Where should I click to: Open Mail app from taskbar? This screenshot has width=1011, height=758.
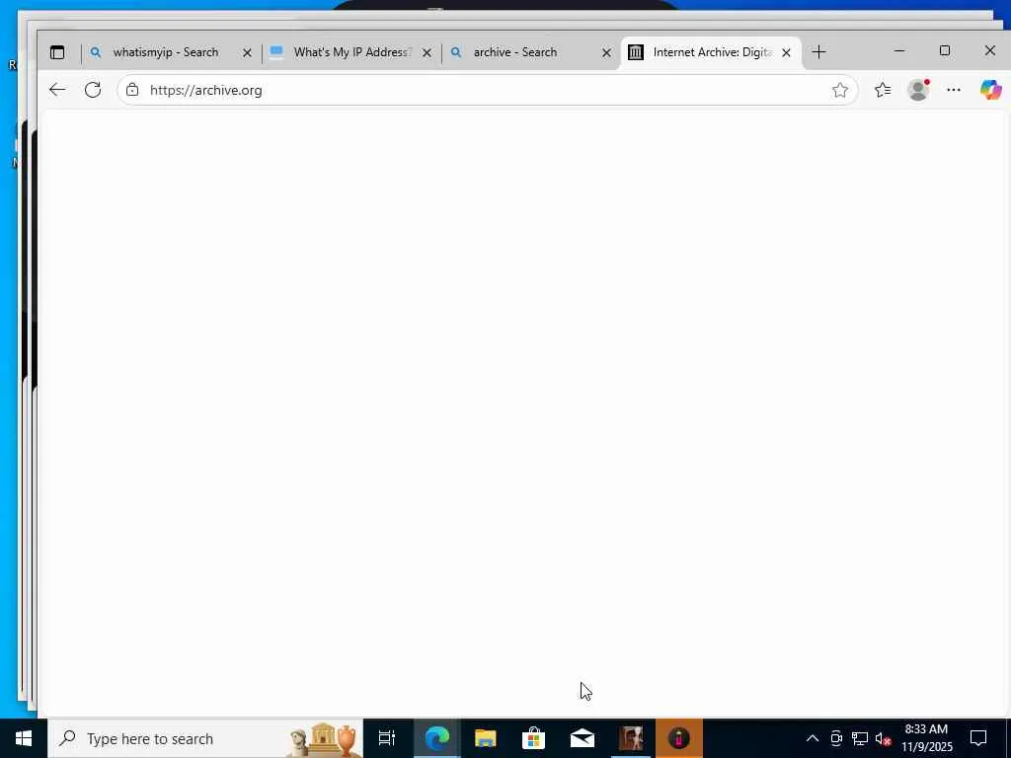click(583, 738)
